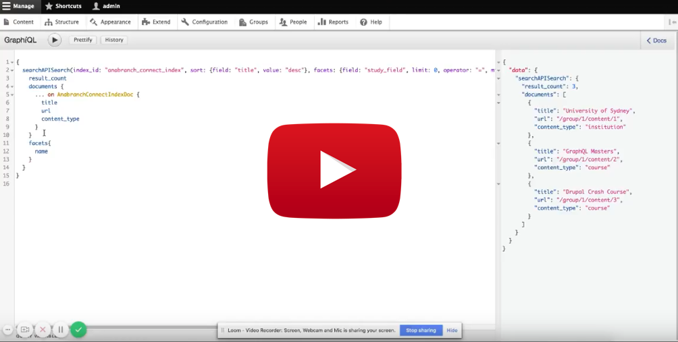Click content_type on line 8
The image size is (678, 342).
[x=61, y=119]
